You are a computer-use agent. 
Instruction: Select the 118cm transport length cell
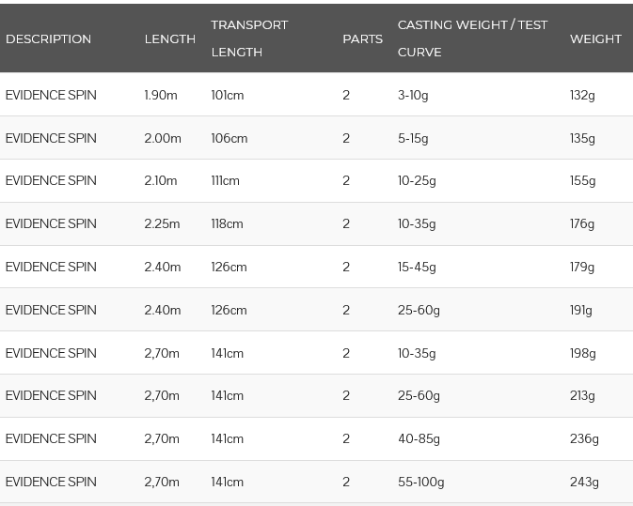coord(227,223)
